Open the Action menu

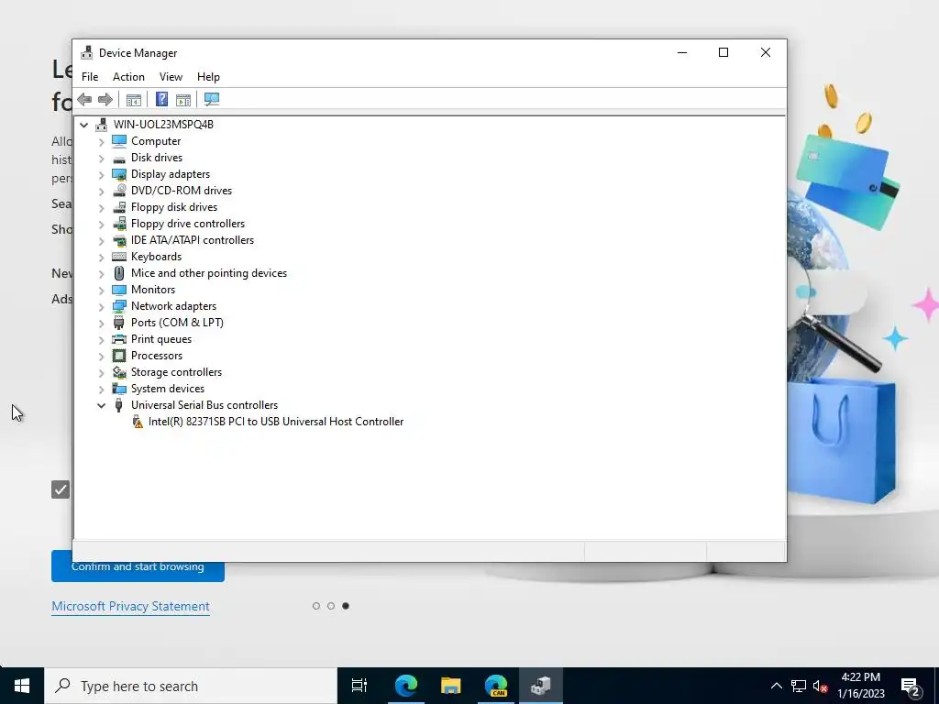click(x=128, y=77)
